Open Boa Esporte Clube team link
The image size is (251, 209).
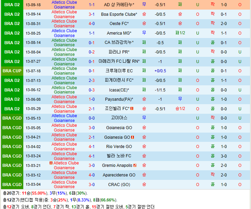coord(119,14)
